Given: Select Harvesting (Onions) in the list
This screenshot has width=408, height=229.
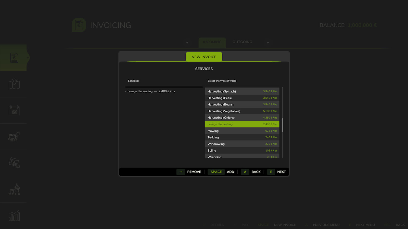Looking at the screenshot, I should pos(242,118).
